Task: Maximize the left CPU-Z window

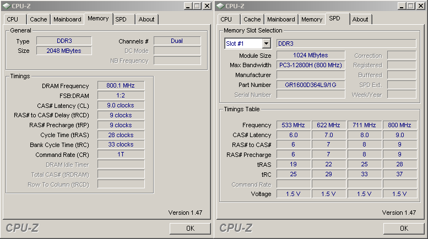Action: (x=197, y=6)
